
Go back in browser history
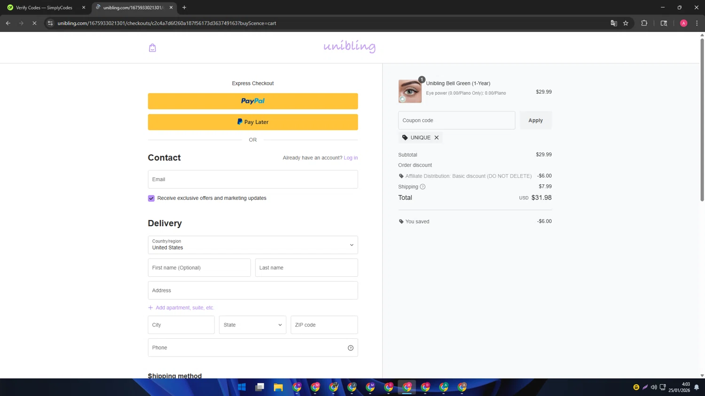tap(8, 23)
